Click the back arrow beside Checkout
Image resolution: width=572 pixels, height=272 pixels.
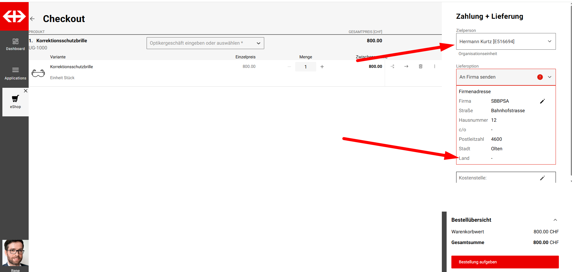point(33,19)
